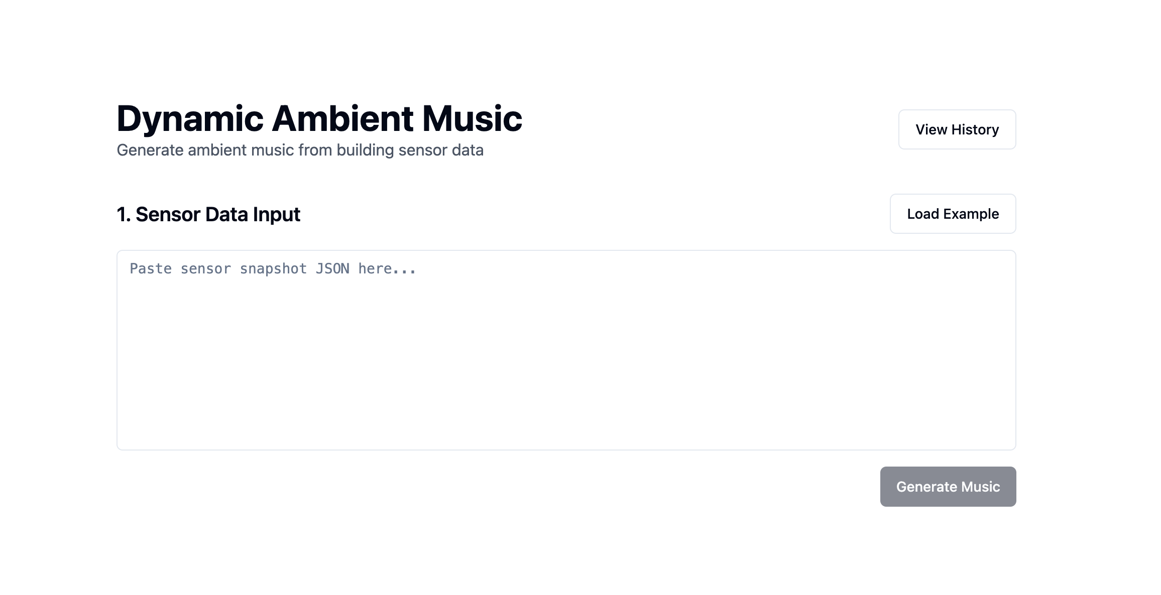Click the 'Paste sensor snapshot JSON here...' placeholder
The image size is (1161, 595).
[x=273, y=269]
